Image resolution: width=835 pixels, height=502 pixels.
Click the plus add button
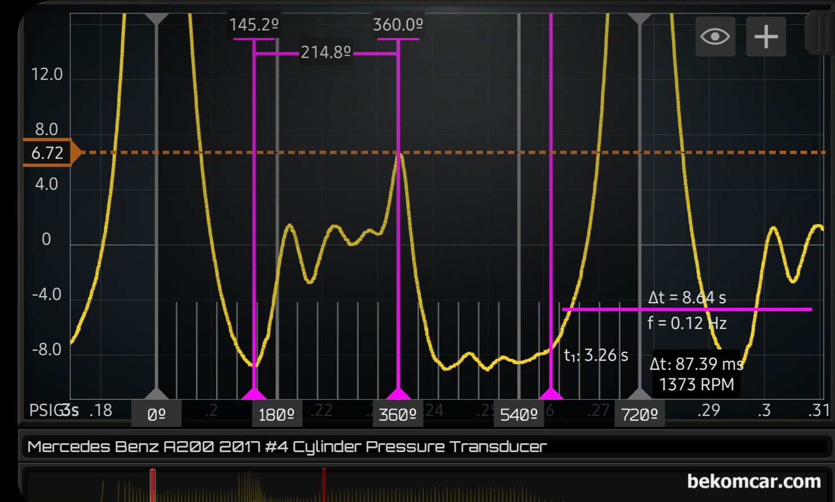pyautogui.click(x=766, y=37)
